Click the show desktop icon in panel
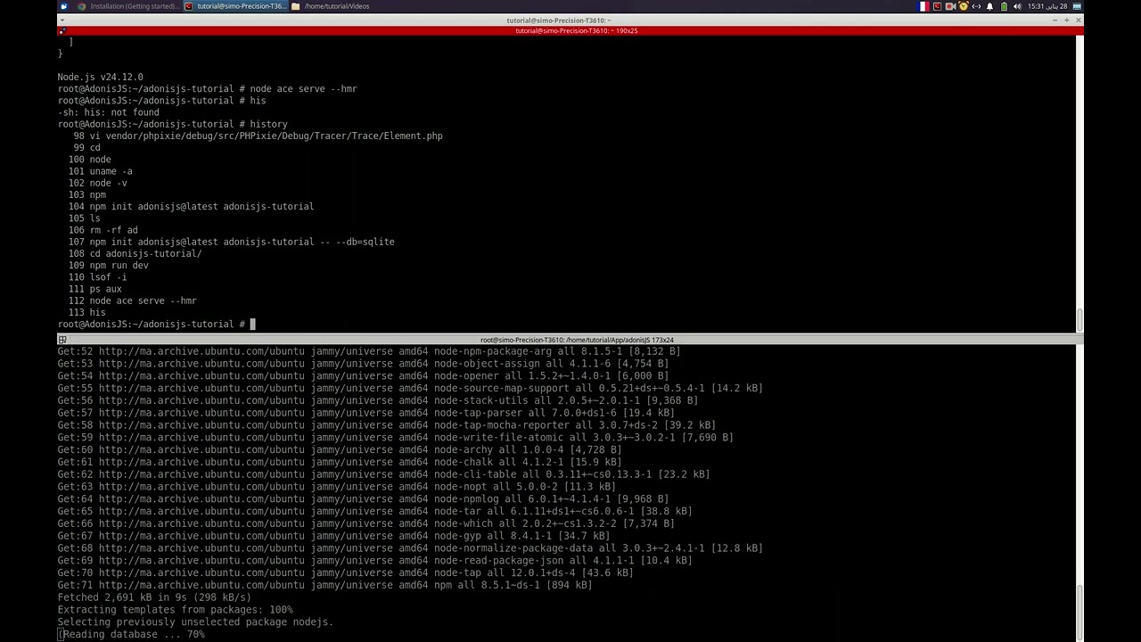The image size is (1141, 642). coord(1077,6)
